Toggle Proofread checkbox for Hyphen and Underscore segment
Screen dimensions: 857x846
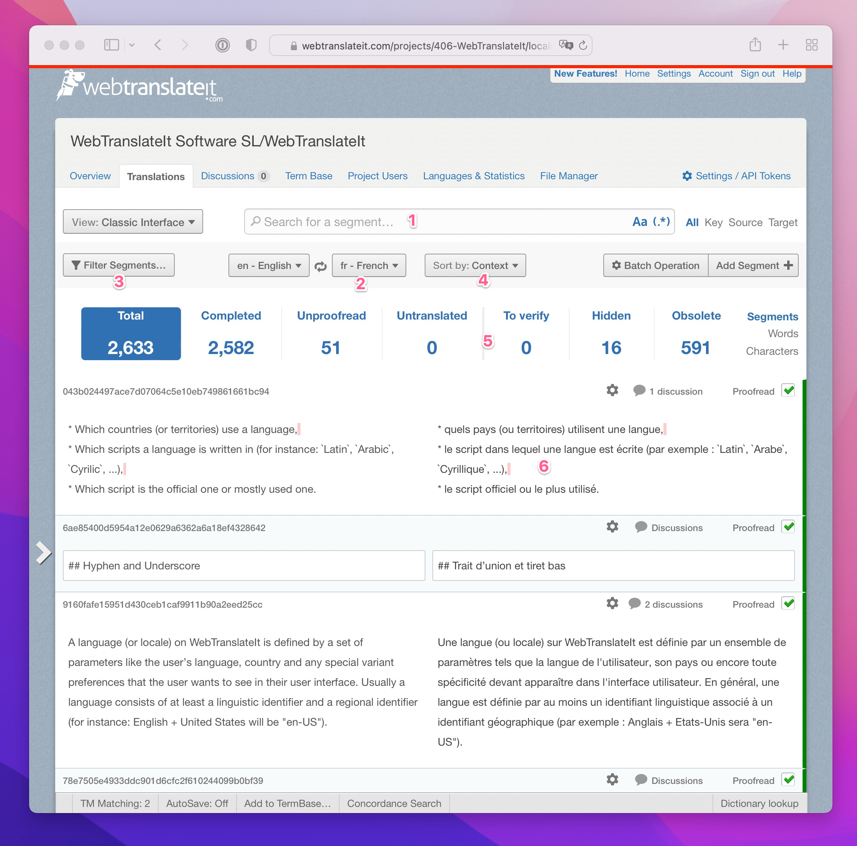[x=788, y=527]
